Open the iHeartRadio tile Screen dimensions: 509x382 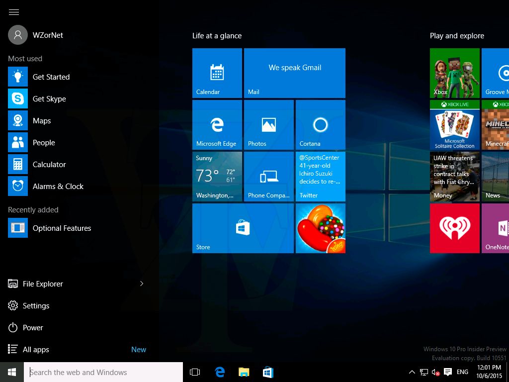pyautogui.click(x=454, y=228)
